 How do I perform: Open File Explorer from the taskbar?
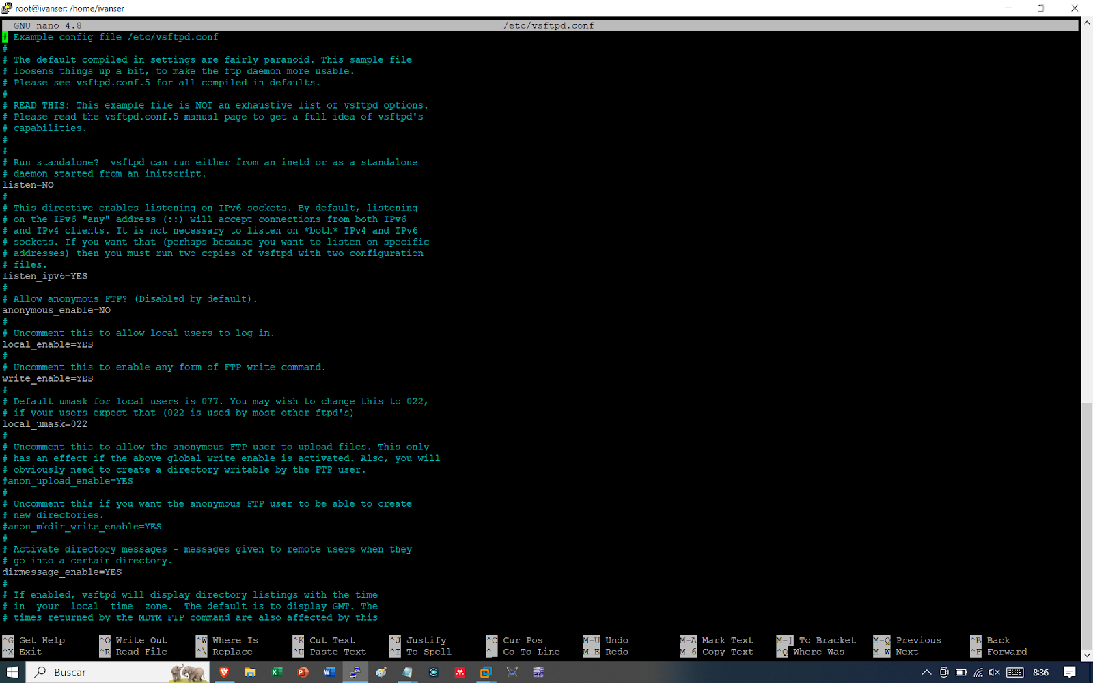[x=250, y=672]
